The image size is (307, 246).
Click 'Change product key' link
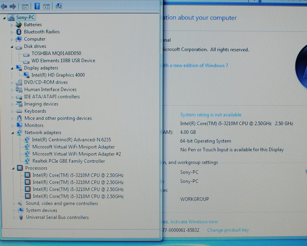[x=228, y=230]
